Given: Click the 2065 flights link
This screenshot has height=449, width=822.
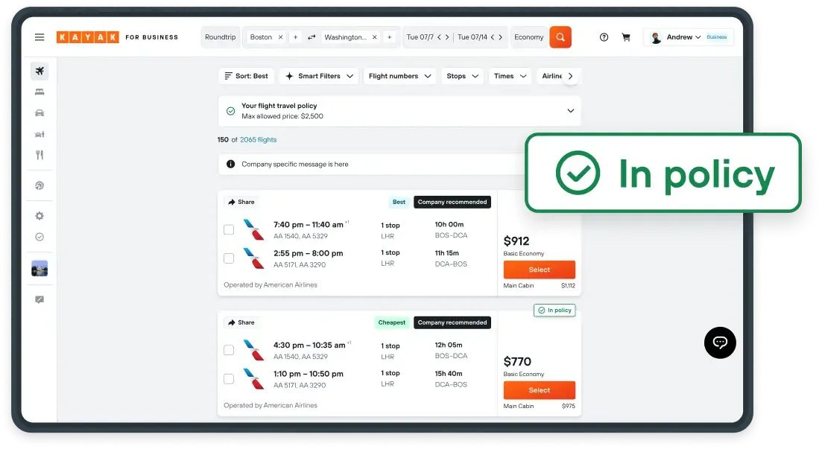Looking at the screenshot, I should click(258, 140).
